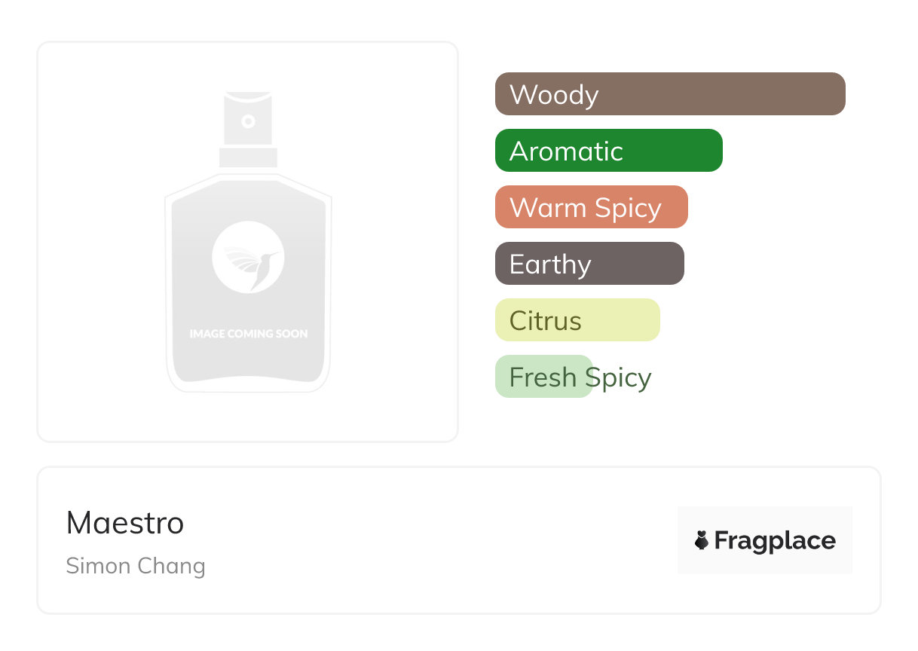Click the bottle neck collar below the sprayer
Screen dimensions: 918x651
(248, 157)
